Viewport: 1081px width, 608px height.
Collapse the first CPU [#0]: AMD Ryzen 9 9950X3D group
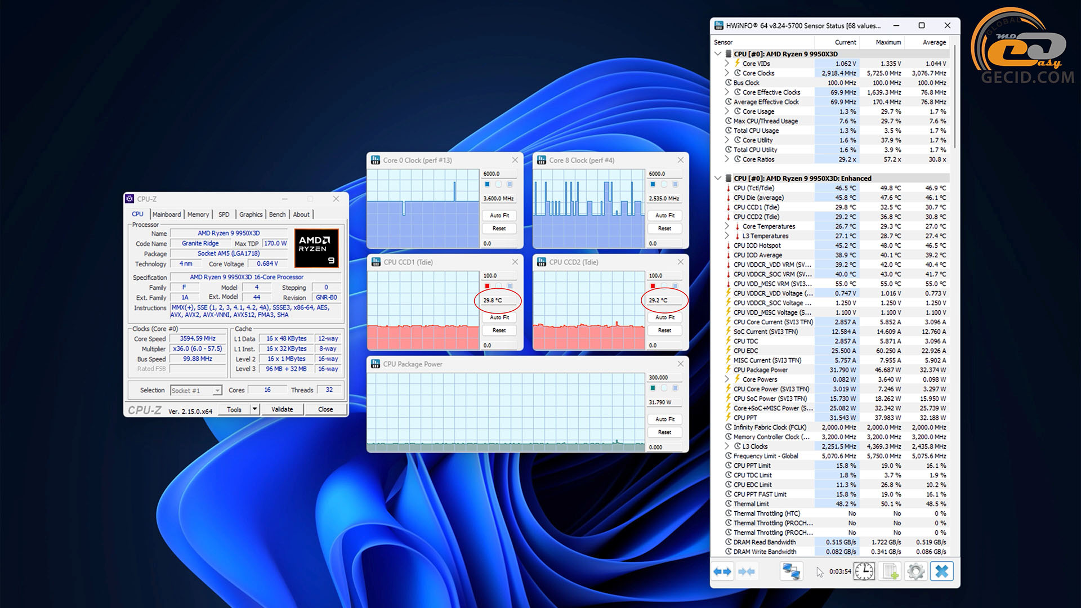click(718, 54)
